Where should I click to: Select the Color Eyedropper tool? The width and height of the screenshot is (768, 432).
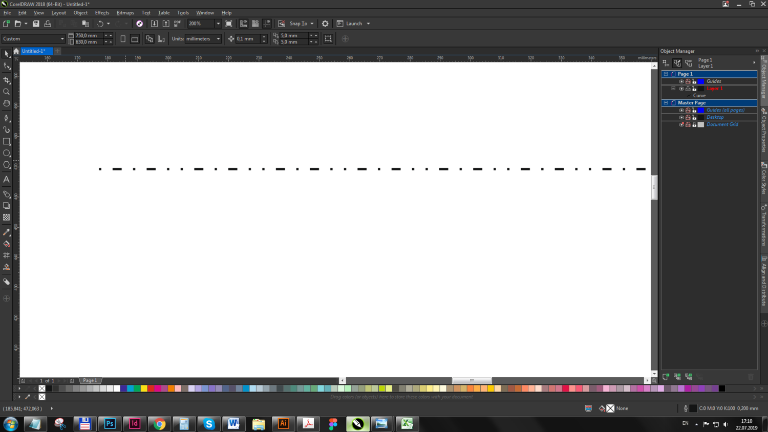7,232
